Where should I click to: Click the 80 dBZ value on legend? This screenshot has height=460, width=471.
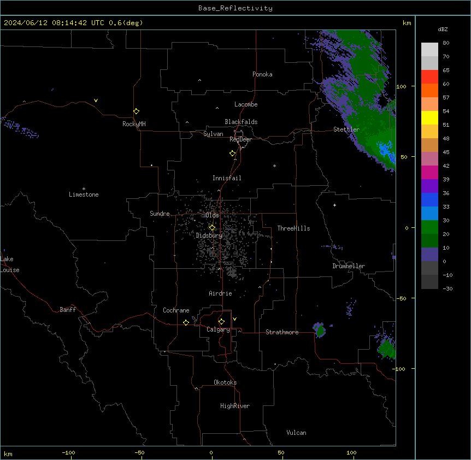(446, 43)
